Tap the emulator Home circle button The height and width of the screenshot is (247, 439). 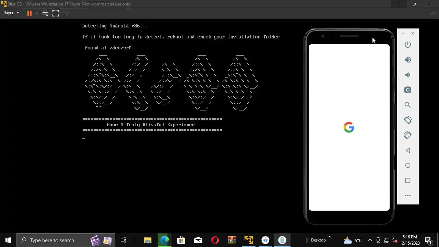click(408, 165)
